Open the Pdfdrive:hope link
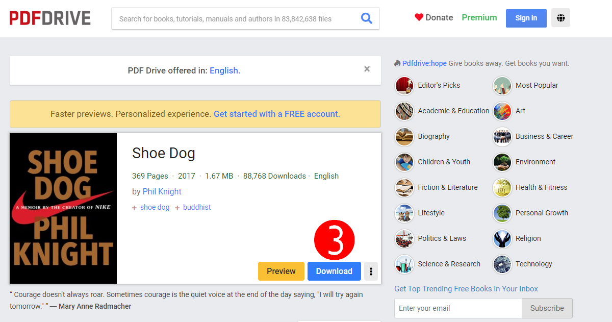Viewport: 612px width, 322px height. [424, 63]
